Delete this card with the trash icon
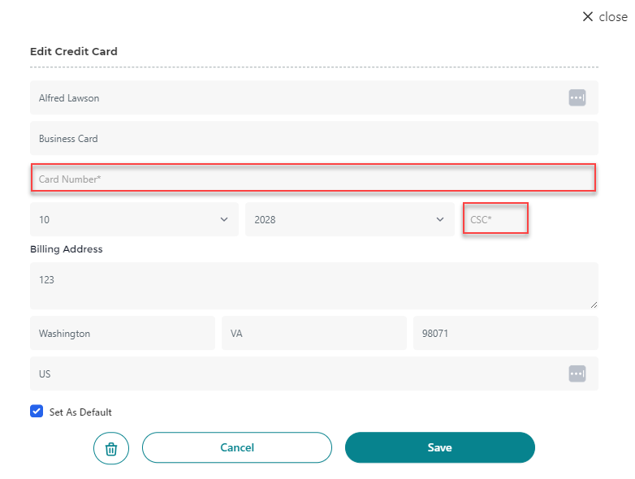This screenshot has width=635, height=479. 111,447
